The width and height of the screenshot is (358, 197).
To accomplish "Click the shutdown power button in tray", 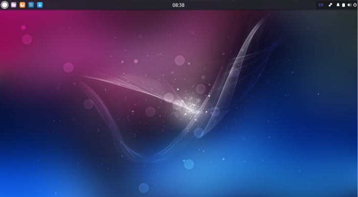I will click(355, 5).
